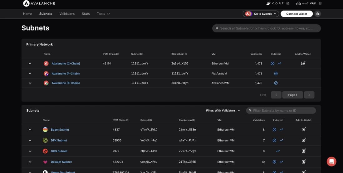
Task: Open the Tools menu in navigation
Action: [x=103, y=14]
